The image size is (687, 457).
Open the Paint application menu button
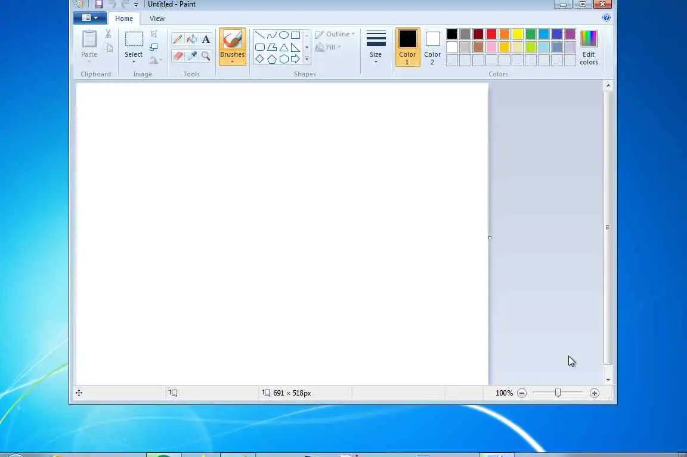click(90, 18)
